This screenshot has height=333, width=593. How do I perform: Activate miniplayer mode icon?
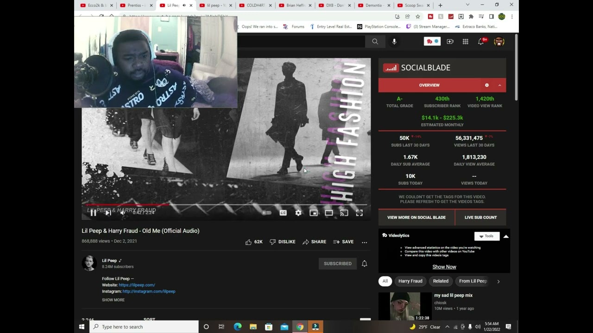point(314,213)
